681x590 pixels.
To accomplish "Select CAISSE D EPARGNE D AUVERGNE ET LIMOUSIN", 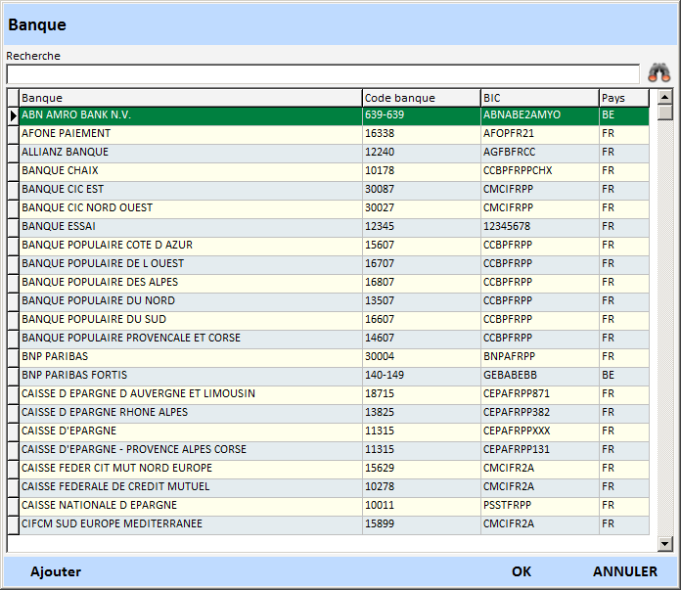I will pos(328,394).
